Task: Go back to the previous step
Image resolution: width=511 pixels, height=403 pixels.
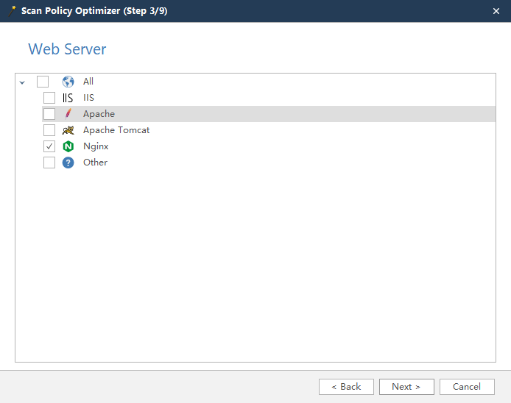Action: [x=346, y=387]
